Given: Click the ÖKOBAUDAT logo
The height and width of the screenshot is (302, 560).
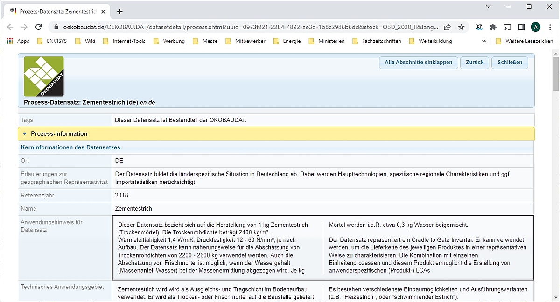Looking at the screenshot, I should [x=43, y=77].
